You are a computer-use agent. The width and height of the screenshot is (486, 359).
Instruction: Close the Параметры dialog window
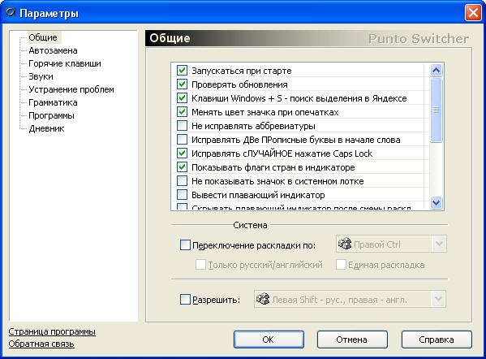(x=473, y=13)
